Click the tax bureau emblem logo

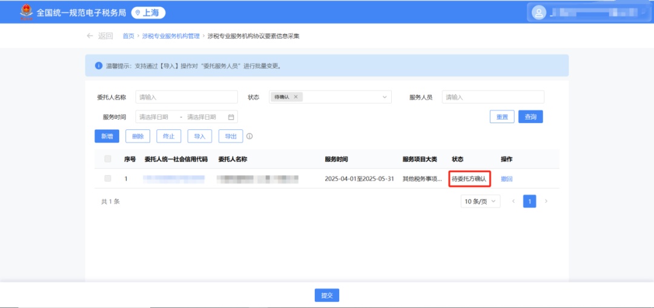[x=26, y=12]
